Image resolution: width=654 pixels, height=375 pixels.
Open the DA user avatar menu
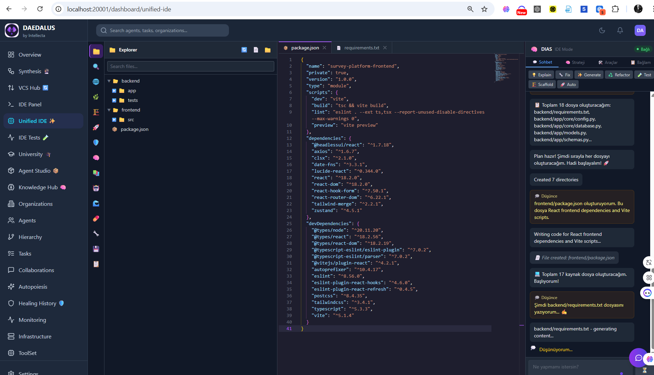pos(640,30)
